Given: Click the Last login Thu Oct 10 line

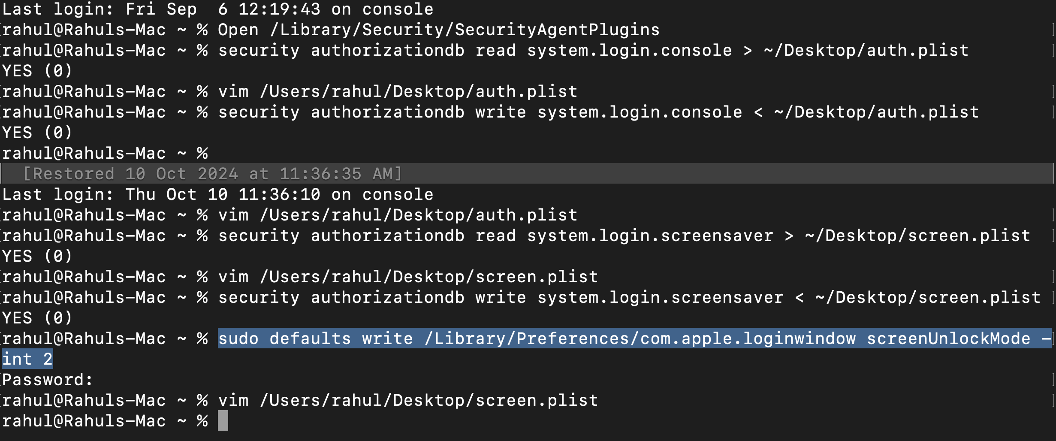Looking at the screenshot, I should tap(218, 194).
